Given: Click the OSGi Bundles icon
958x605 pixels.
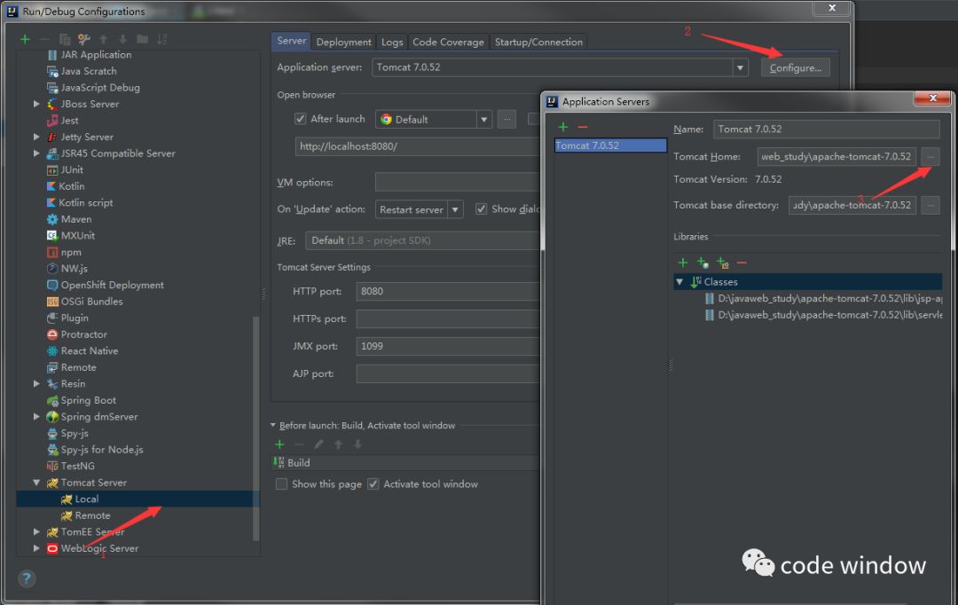Looking at the screenshot, I should [x=52, y=302].
